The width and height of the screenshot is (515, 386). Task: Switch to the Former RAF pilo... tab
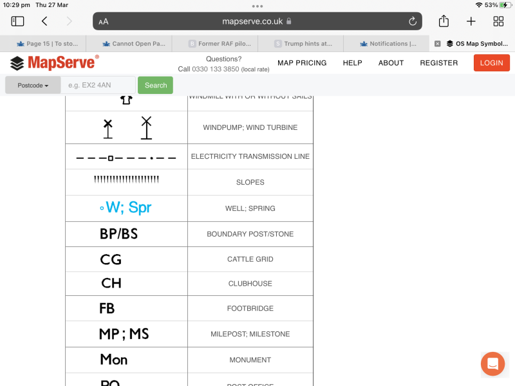click(219, 44)
